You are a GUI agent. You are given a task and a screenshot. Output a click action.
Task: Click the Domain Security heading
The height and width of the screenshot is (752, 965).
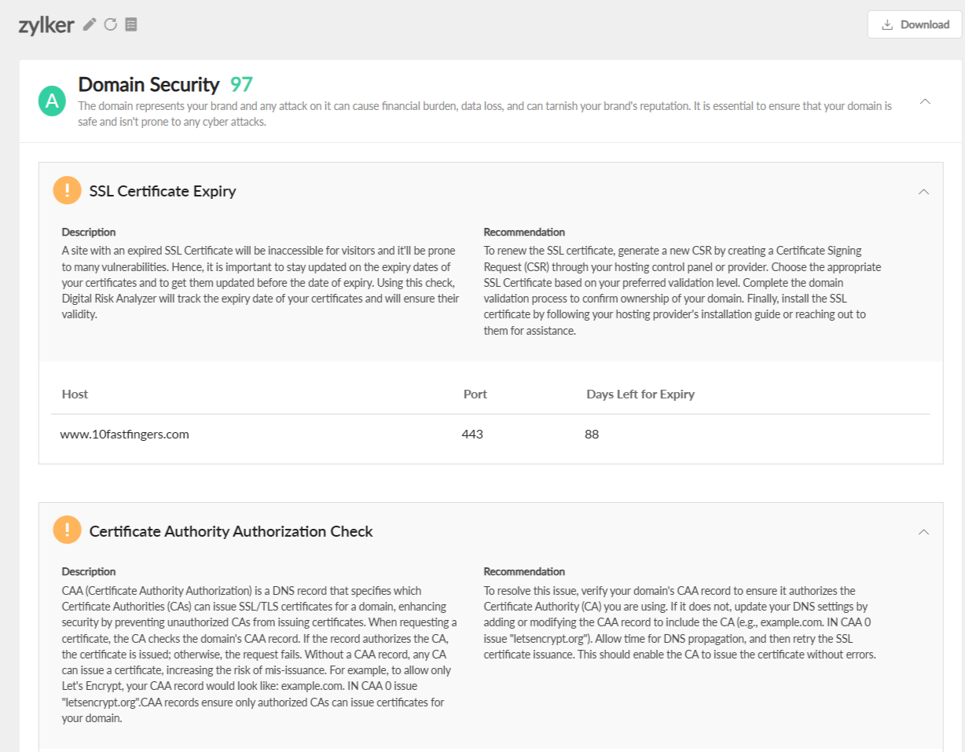(x=149, y=84)
